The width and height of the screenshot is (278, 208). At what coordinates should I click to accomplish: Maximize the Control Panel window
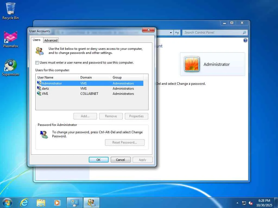tap(232, 23)
